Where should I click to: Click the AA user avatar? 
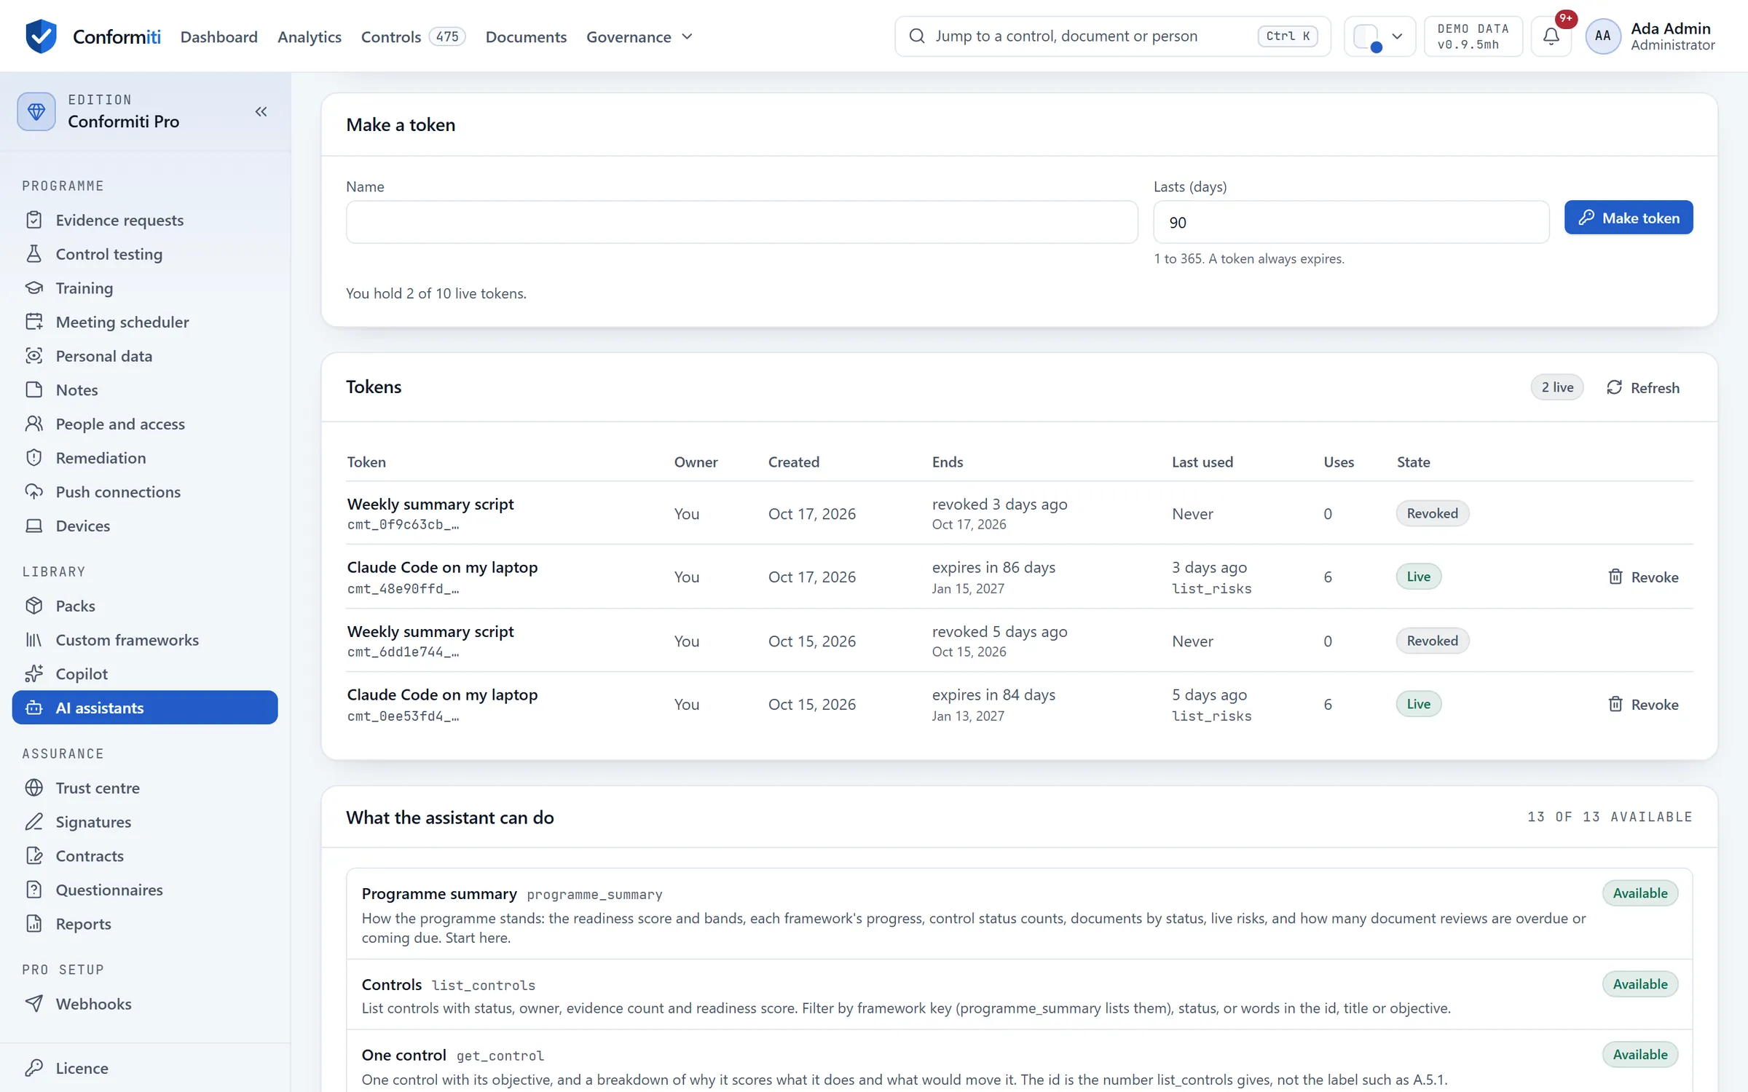(1603, 36)
